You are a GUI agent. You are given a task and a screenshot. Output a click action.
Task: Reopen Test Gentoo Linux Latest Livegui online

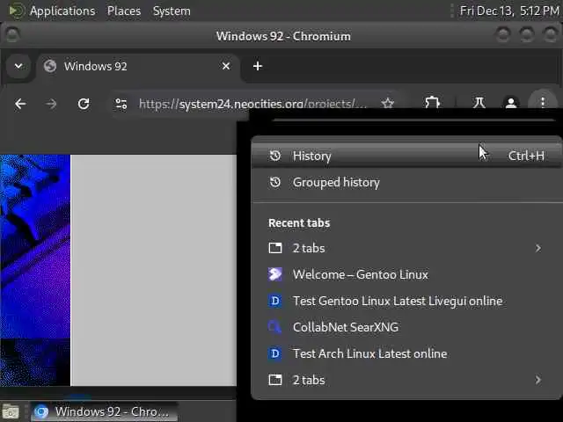pos(406,301)
